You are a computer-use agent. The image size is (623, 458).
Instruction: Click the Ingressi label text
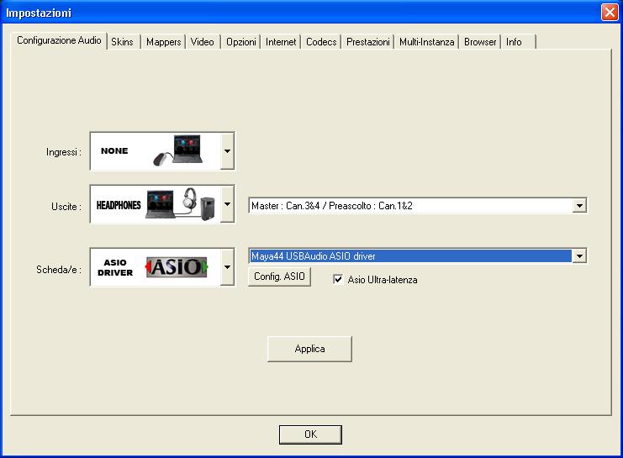64,152
